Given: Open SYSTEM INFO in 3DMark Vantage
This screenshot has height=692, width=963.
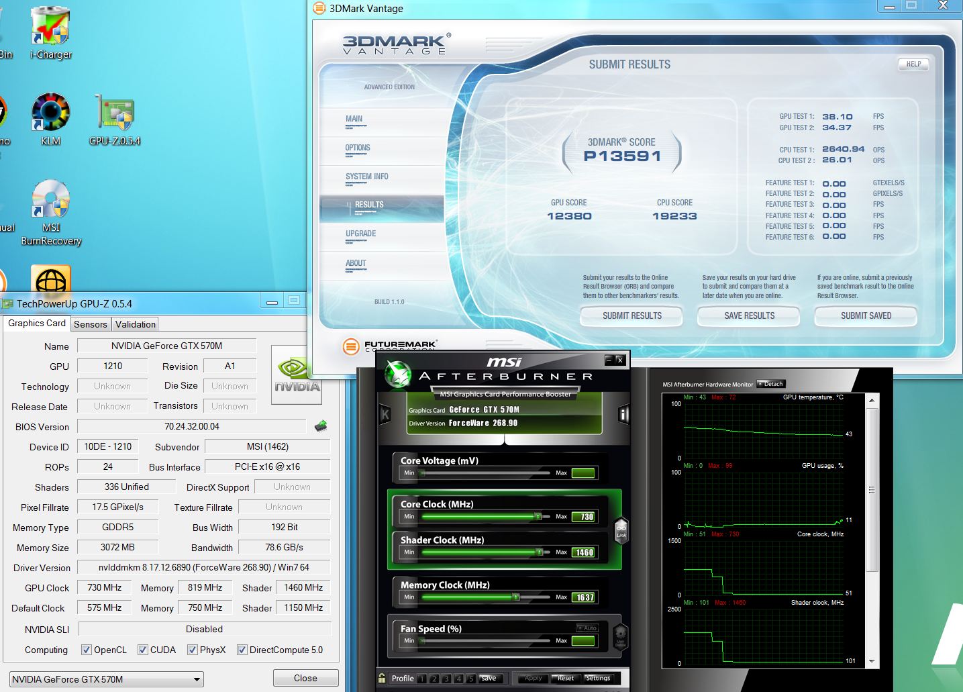Looking at the screenshot, I should tap(381, 180).
